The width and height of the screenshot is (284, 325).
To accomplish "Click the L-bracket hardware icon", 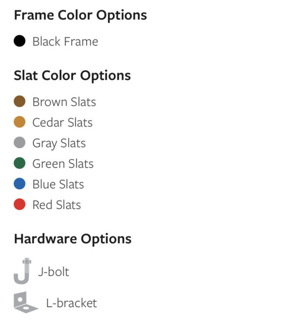I will 26,303.
